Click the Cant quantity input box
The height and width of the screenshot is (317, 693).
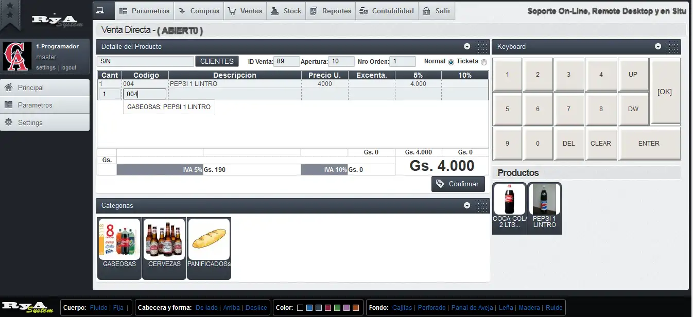(x=109, y=94)
